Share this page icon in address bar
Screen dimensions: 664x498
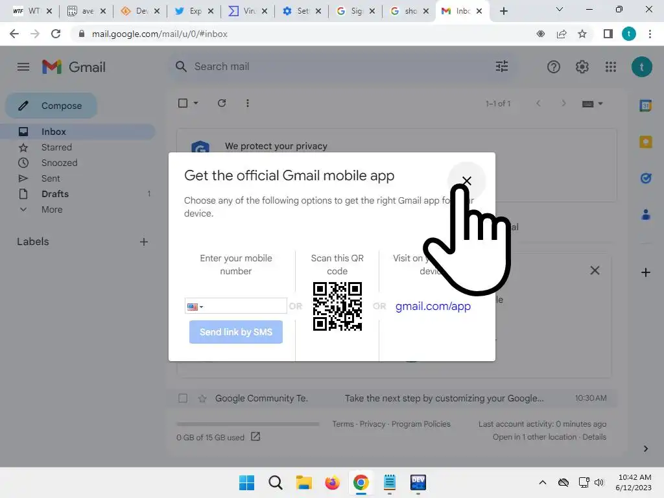pos(562,34)
